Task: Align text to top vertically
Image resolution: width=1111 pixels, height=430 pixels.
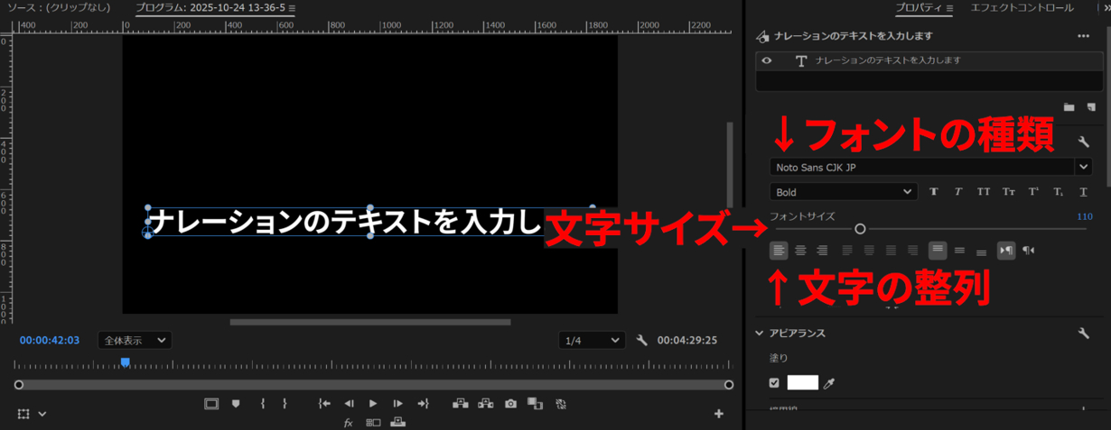Action: click(938, 251)
